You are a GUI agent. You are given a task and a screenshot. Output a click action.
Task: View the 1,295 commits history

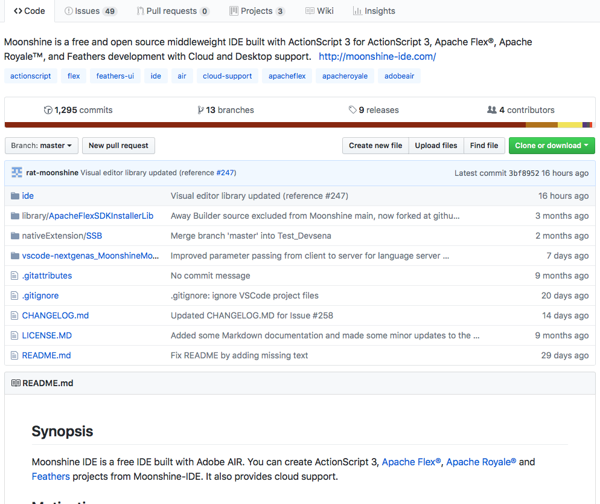(78, 111)
